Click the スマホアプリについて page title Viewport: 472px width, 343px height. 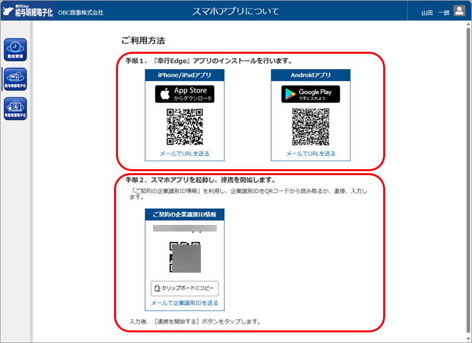point(236,11)
